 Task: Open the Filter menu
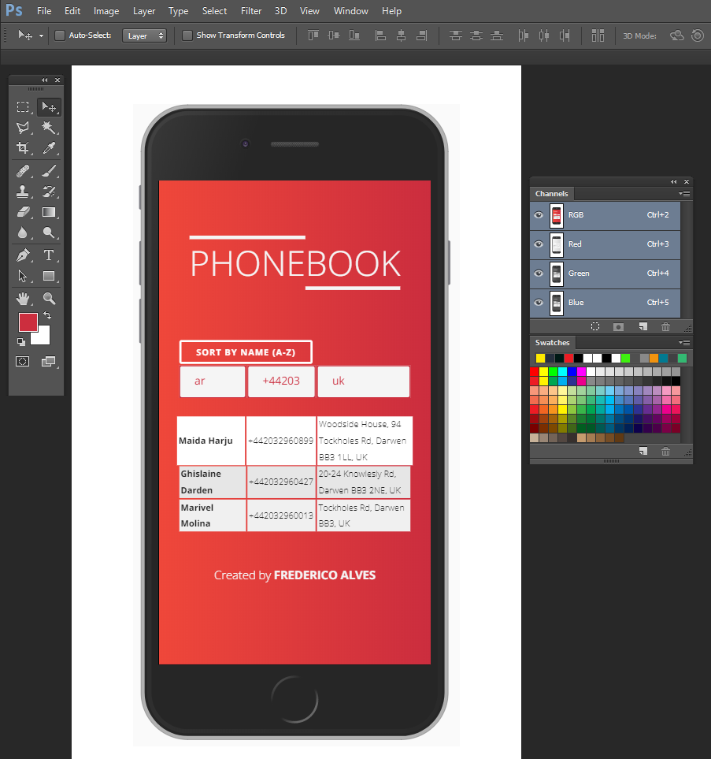point(250,10)
